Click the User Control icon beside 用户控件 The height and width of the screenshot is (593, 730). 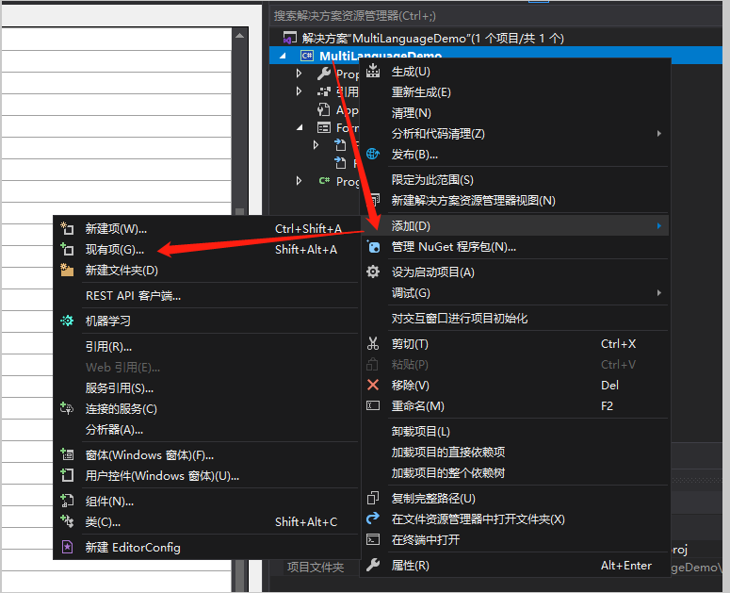(x=67, y=475)
